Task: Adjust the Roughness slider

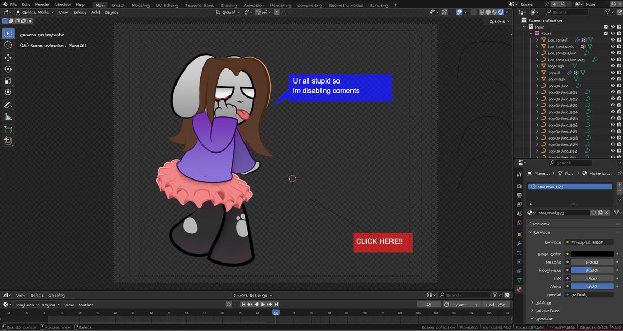Action: tap(592, 270)
